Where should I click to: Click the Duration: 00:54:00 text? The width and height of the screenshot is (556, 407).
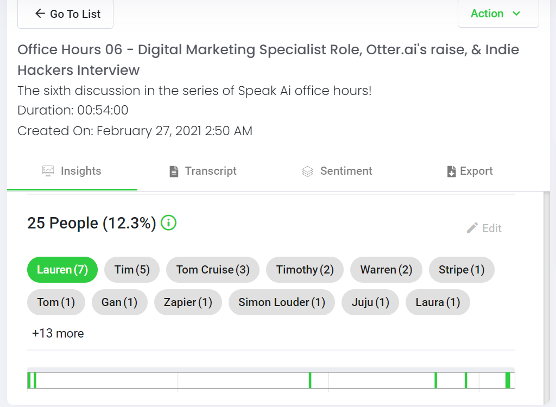tap(73, 110)
